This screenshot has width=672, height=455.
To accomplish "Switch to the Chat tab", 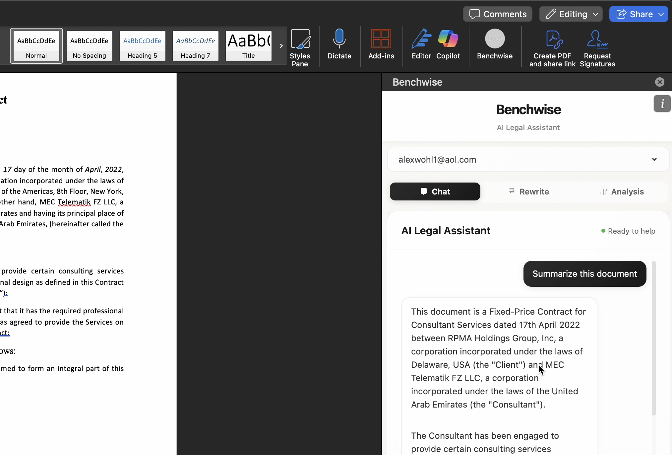I will click(435, 191).
